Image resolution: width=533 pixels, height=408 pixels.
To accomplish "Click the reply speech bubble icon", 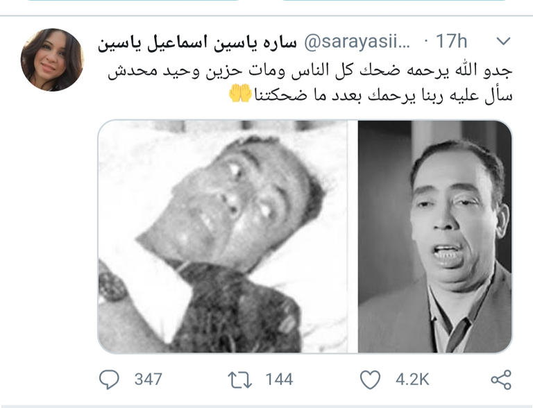I will point(109,380).
